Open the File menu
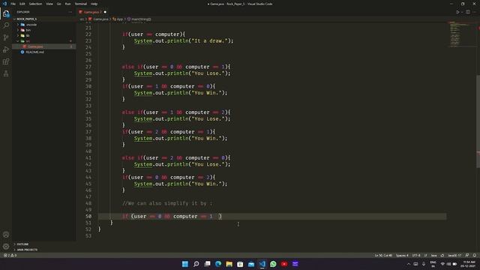480x270 pixels. coord(13,4)
